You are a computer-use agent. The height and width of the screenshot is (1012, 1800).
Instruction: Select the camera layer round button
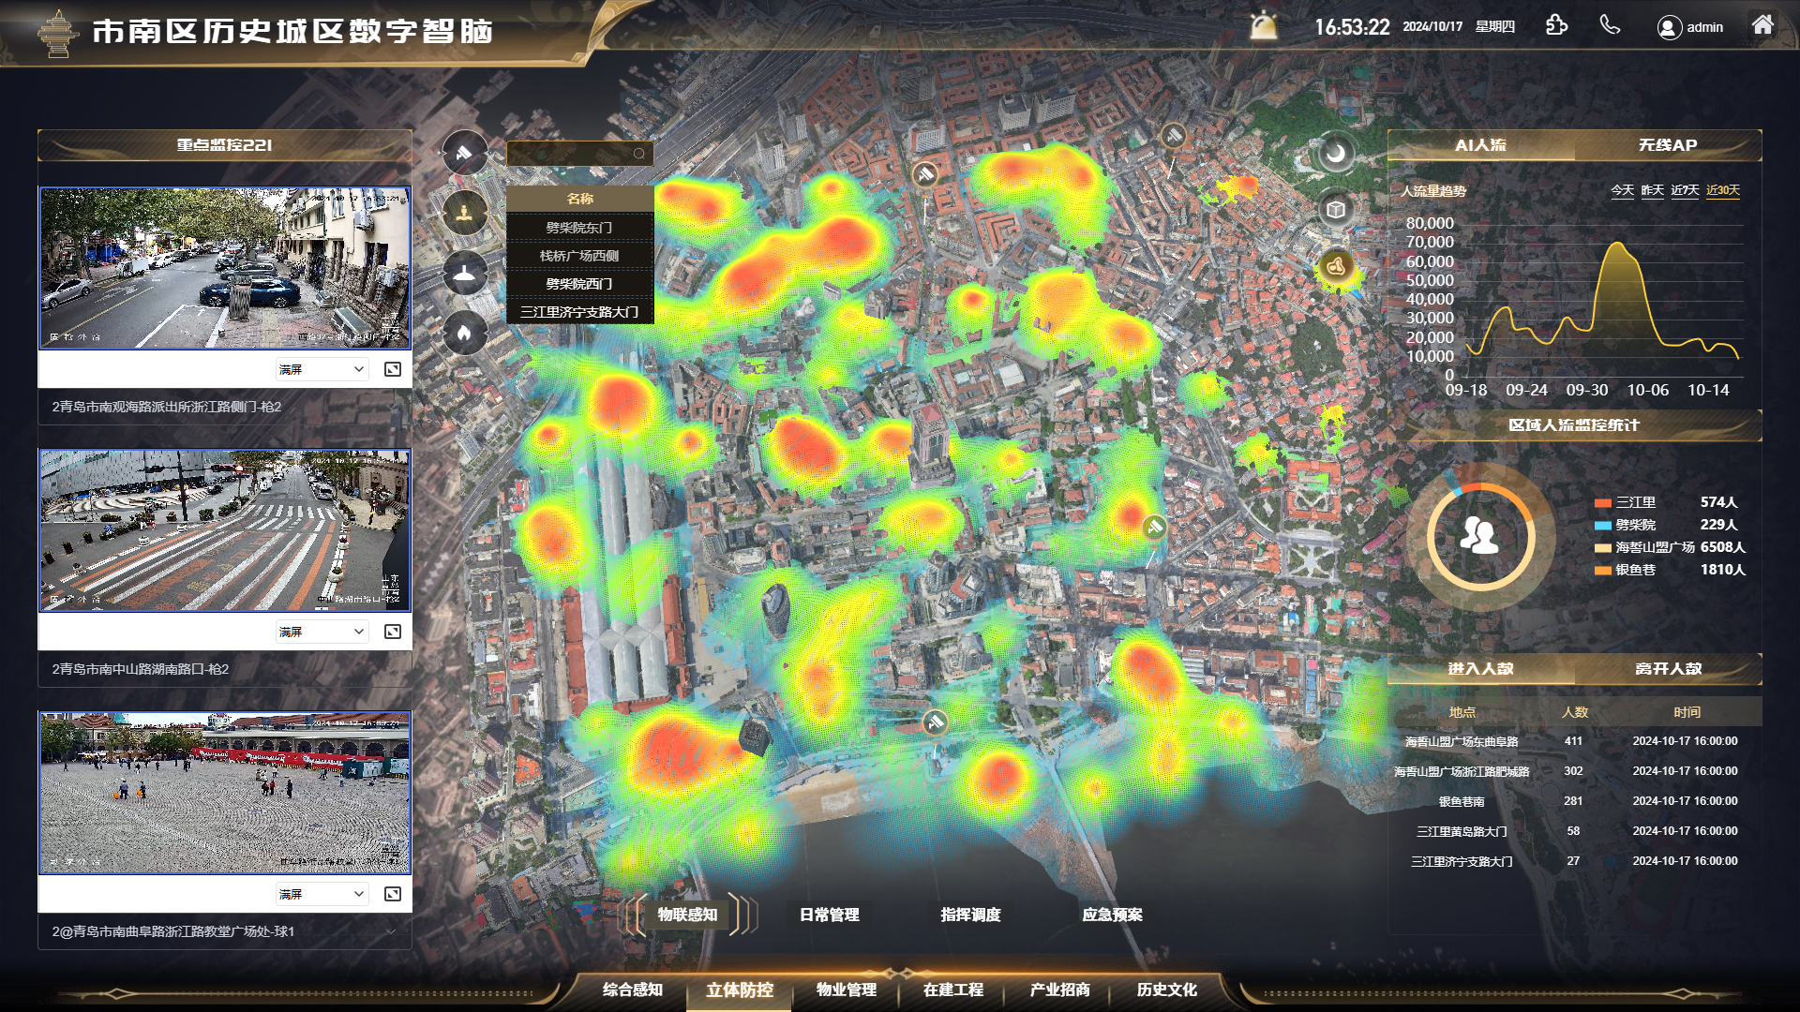(464, 154)
